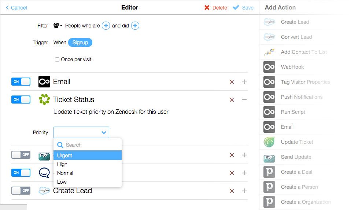
Task: Go back with the Cancel link
Action: pos(16,8)
